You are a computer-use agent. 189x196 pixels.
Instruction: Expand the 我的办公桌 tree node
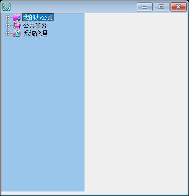click(7, 17)
